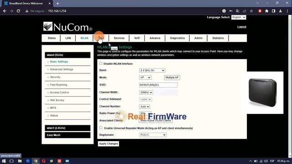Open the saved passwords key icon

click(231, 11)
